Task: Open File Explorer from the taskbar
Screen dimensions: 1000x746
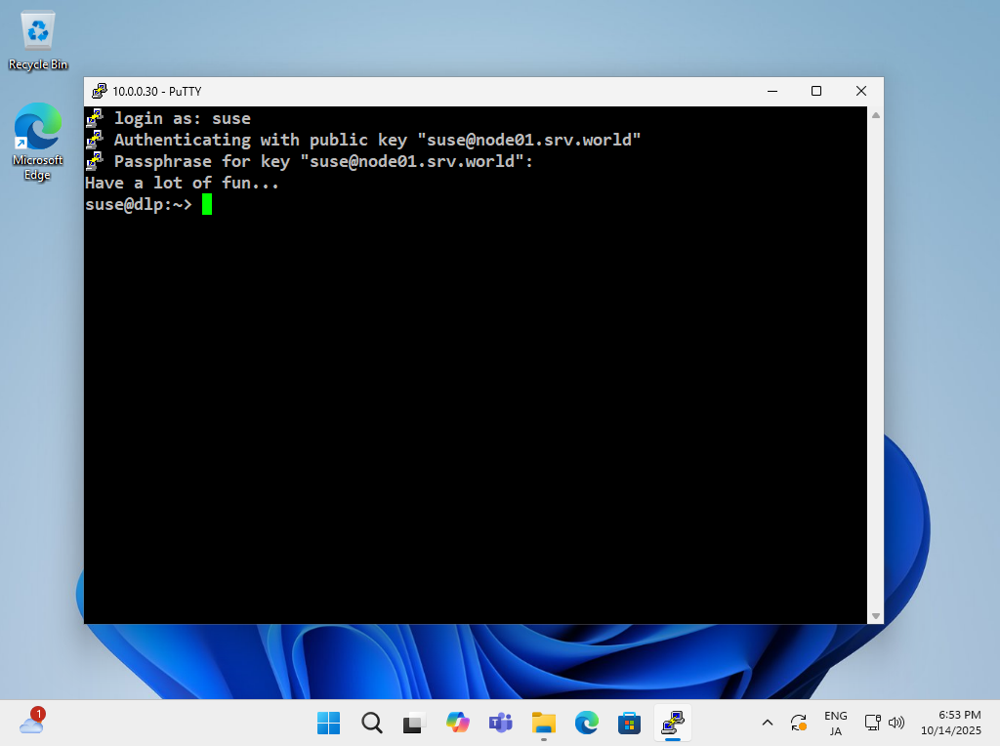Action: (543, 723)
